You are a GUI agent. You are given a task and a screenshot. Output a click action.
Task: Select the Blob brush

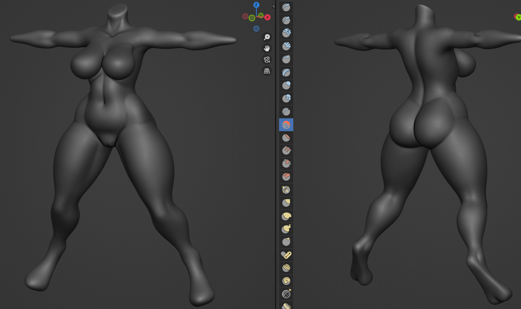[286, 99]
